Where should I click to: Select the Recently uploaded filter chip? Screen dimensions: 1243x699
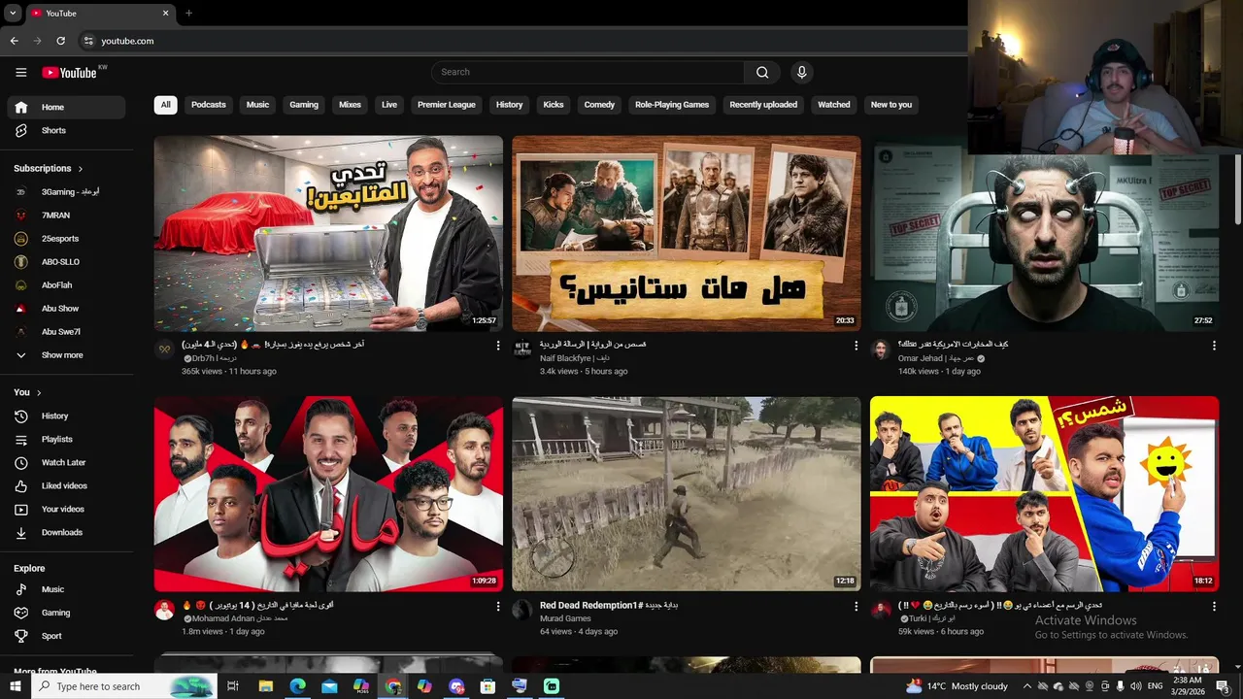tap(763, 105)
